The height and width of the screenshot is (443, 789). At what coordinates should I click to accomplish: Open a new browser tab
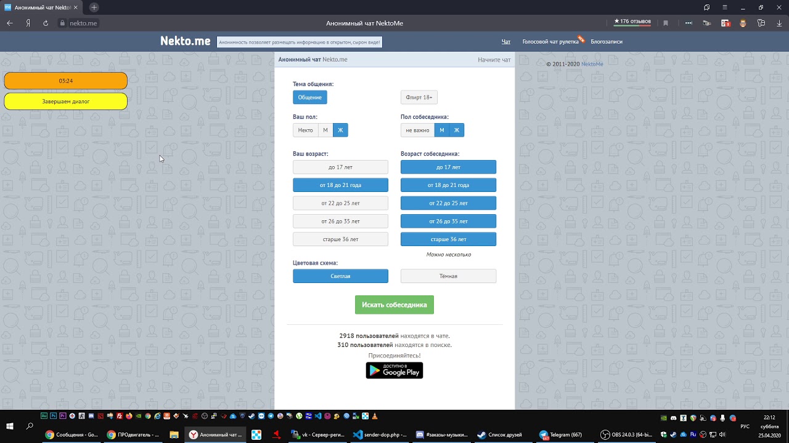94,7
